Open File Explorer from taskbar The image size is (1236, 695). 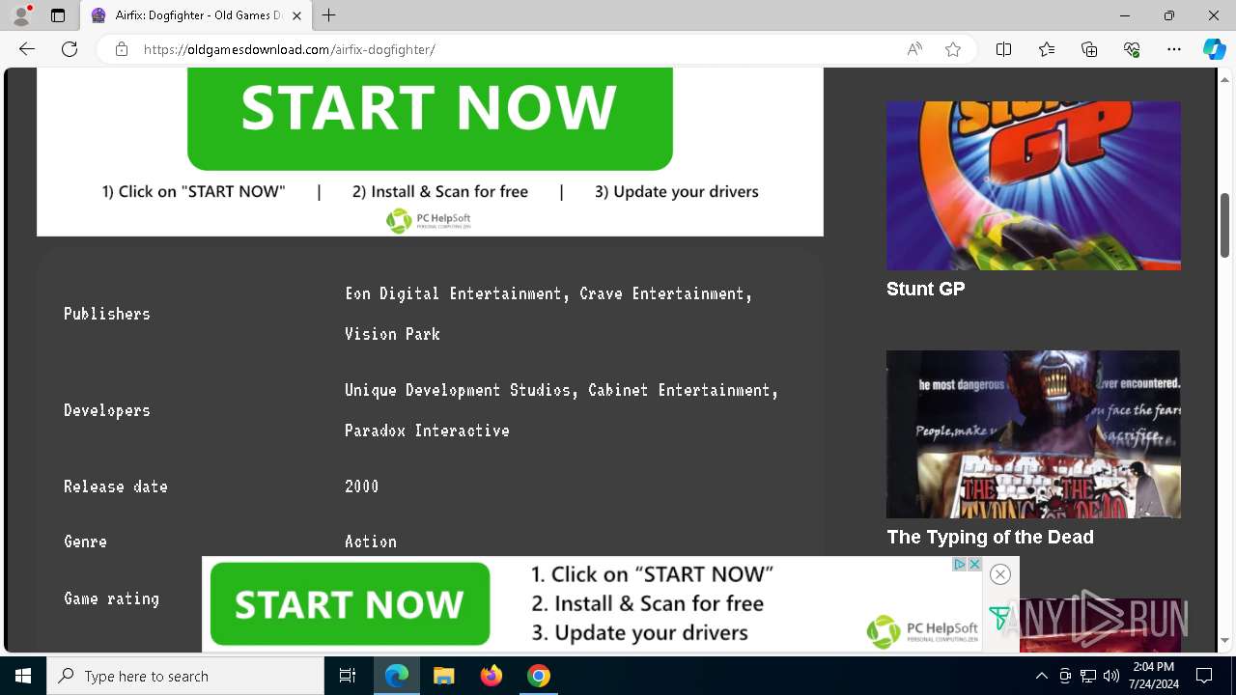[x=444, y=676]
